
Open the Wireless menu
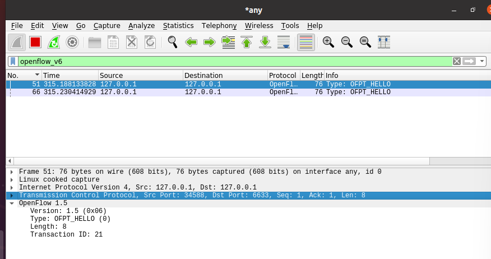tap(259, 26)
